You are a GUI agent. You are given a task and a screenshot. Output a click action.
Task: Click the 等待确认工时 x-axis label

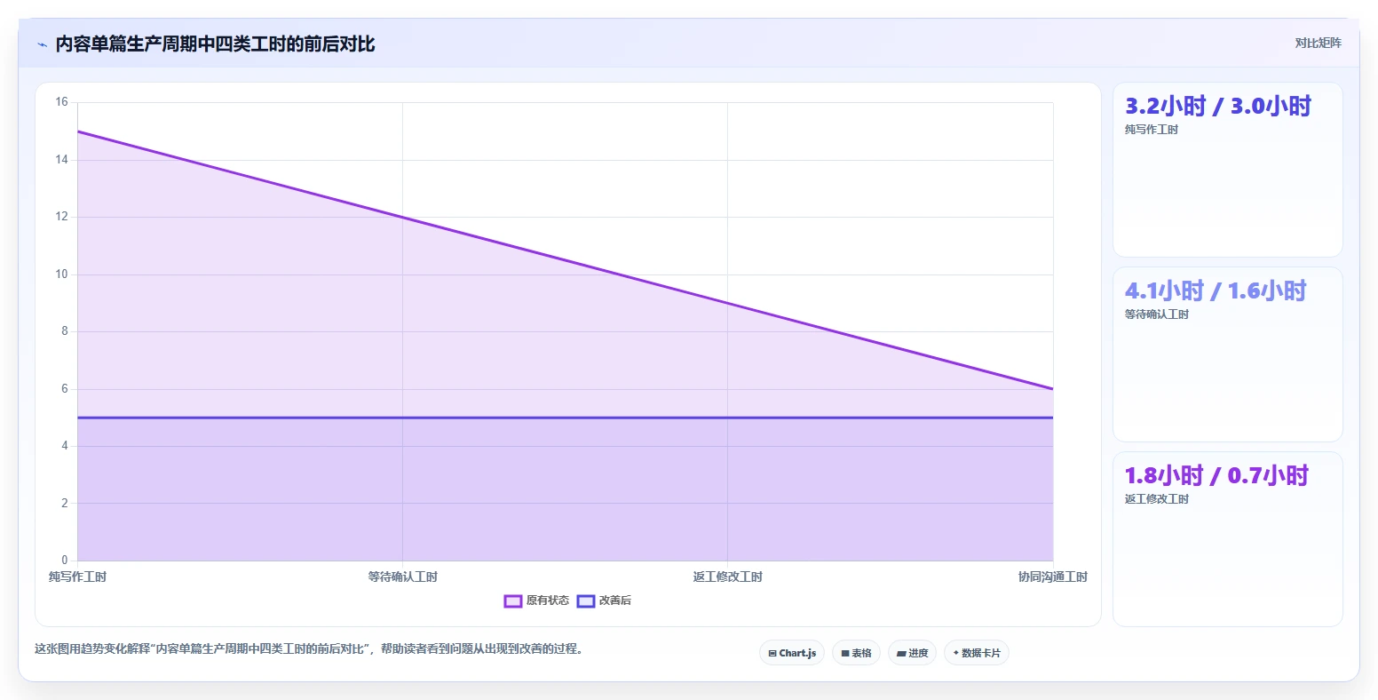click(403, 577)
